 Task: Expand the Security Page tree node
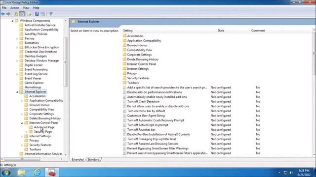point(27,132)
